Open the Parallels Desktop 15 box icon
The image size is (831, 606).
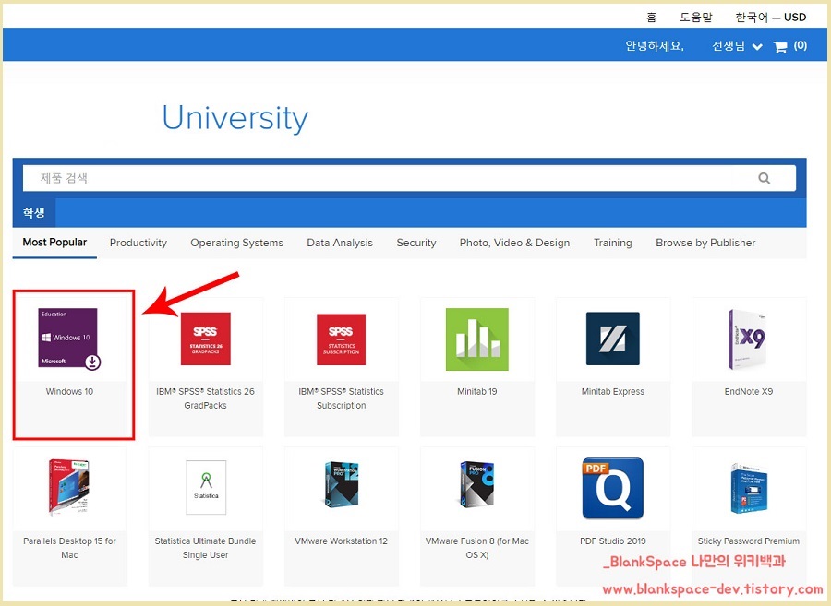coord(69,487)
